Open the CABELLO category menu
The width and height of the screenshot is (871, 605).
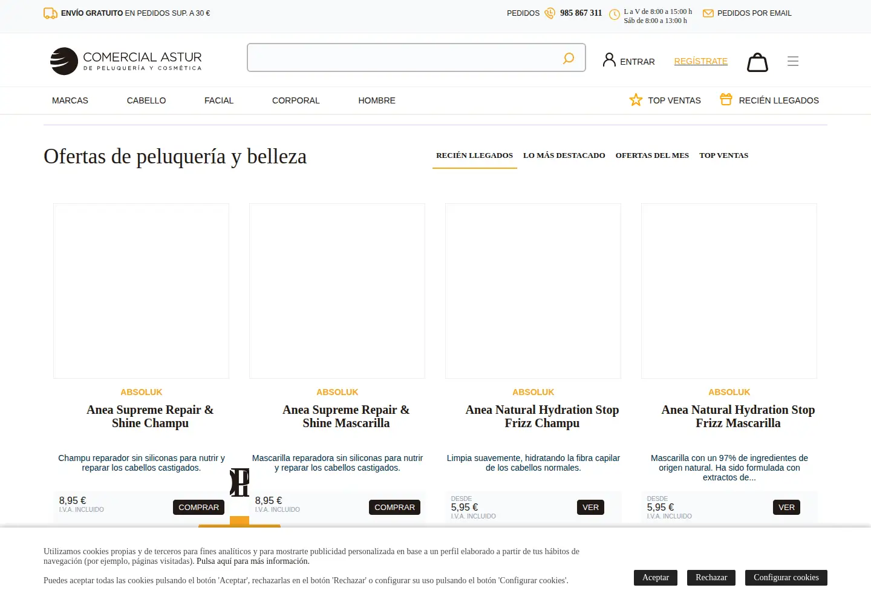click(x=146, y=100)
